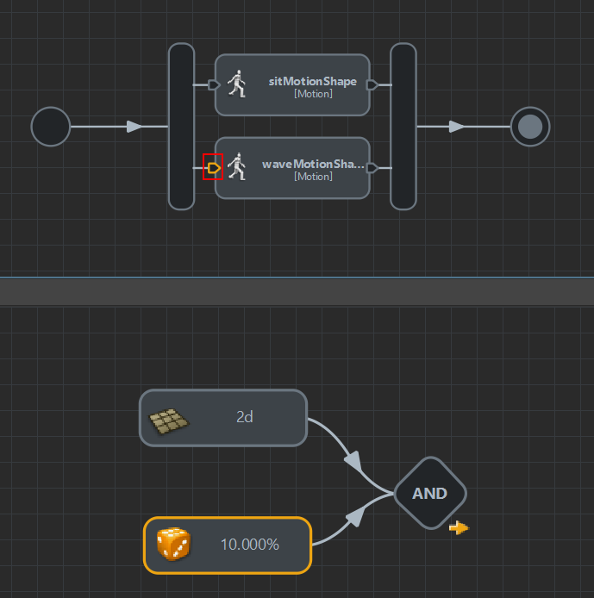
Task: Select the transition arrow leaving the initial state
Action: (119, 127)
